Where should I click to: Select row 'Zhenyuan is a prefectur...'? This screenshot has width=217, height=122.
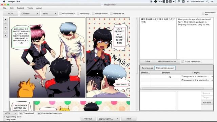pyautogui.click(x=176, y=76)
